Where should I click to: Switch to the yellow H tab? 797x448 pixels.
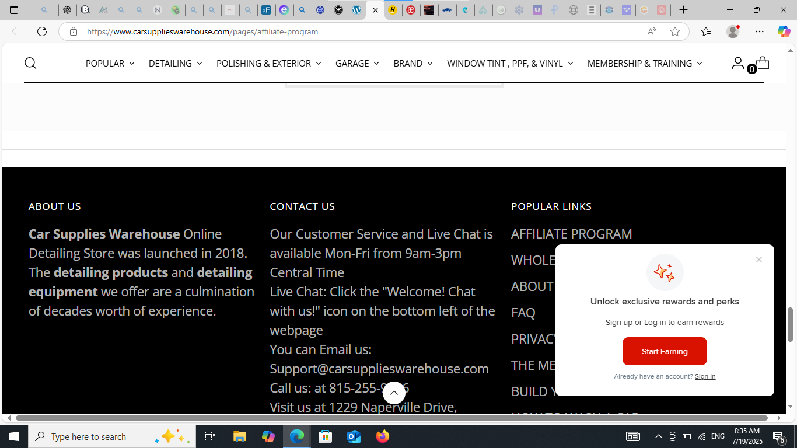click(393, 10)
